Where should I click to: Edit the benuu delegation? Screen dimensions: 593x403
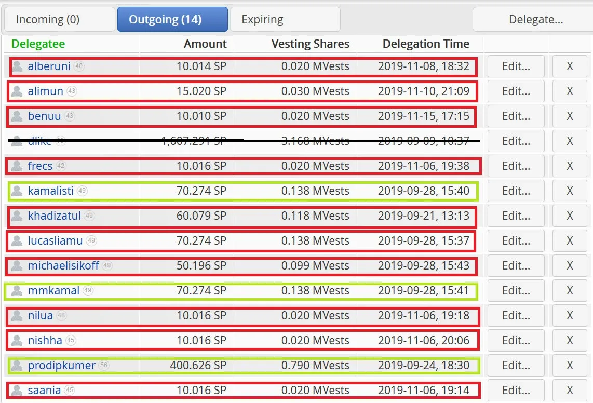tap(516, 116)
